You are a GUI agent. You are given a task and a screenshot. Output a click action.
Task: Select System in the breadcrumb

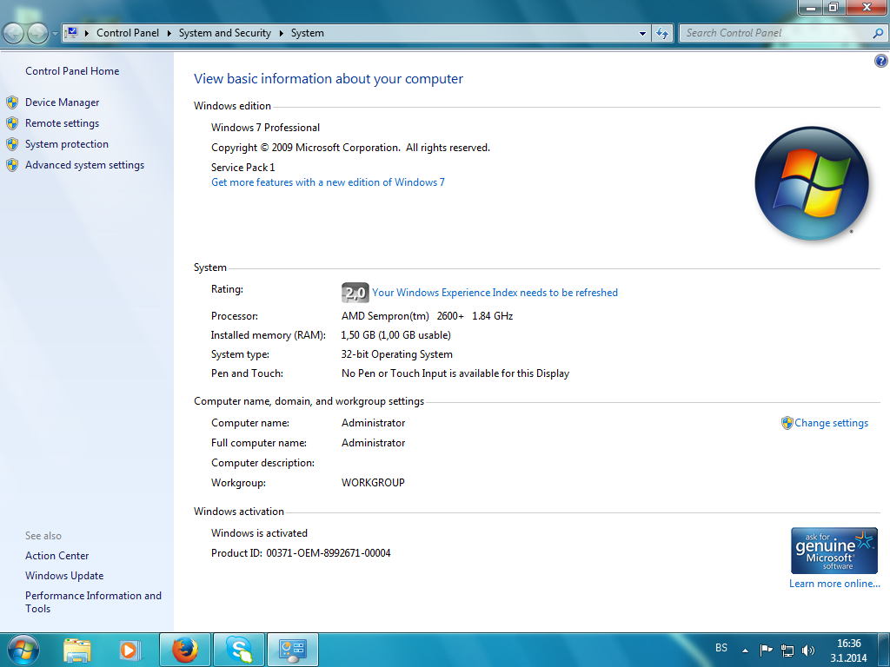[308, 33]
